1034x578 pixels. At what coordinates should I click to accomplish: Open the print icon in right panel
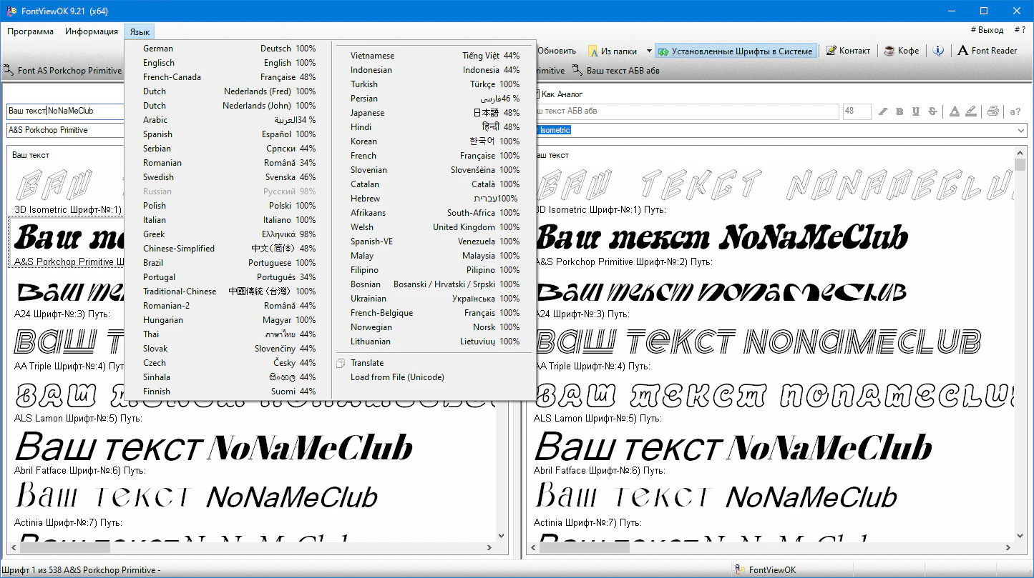[993, 111]
